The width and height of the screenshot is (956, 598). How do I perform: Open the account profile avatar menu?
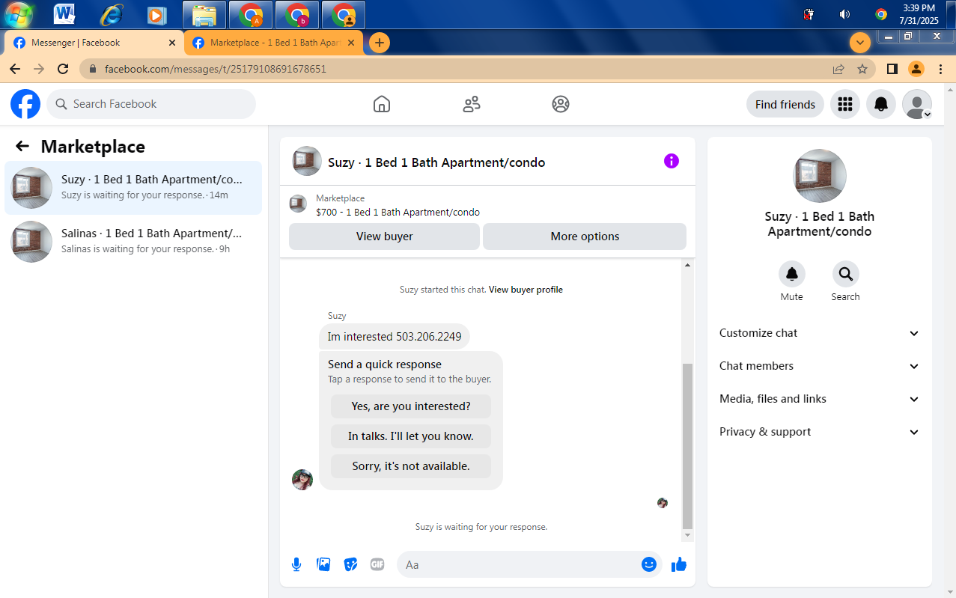pyautogui.click(x=917, y=104)
